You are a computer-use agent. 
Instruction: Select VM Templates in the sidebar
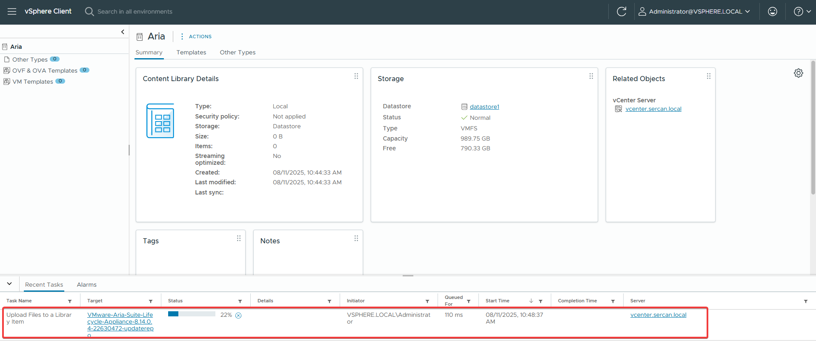tap(33, 82)
